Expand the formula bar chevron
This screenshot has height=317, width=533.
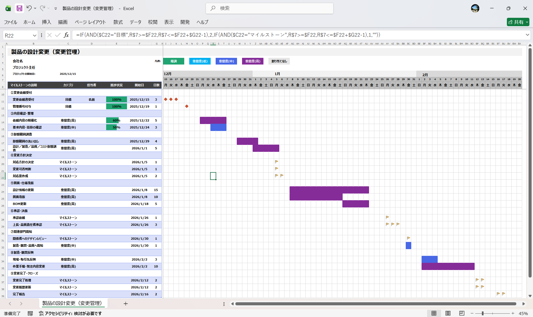[527, 35]
